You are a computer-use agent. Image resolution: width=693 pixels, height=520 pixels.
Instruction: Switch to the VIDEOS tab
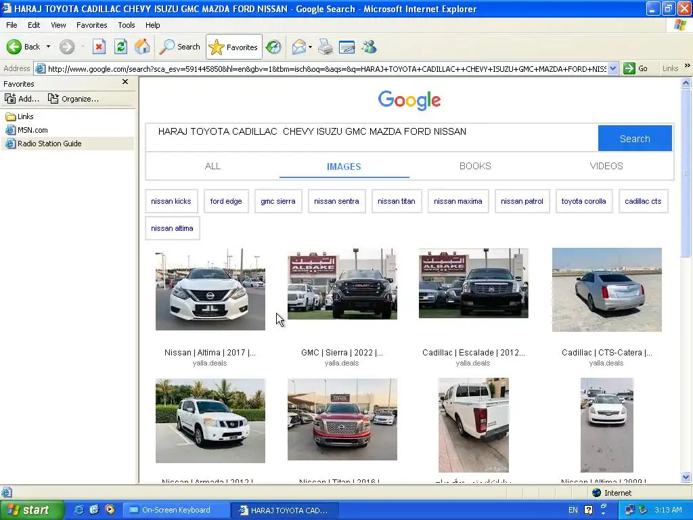pyautogui.click(x=606, y=167)
